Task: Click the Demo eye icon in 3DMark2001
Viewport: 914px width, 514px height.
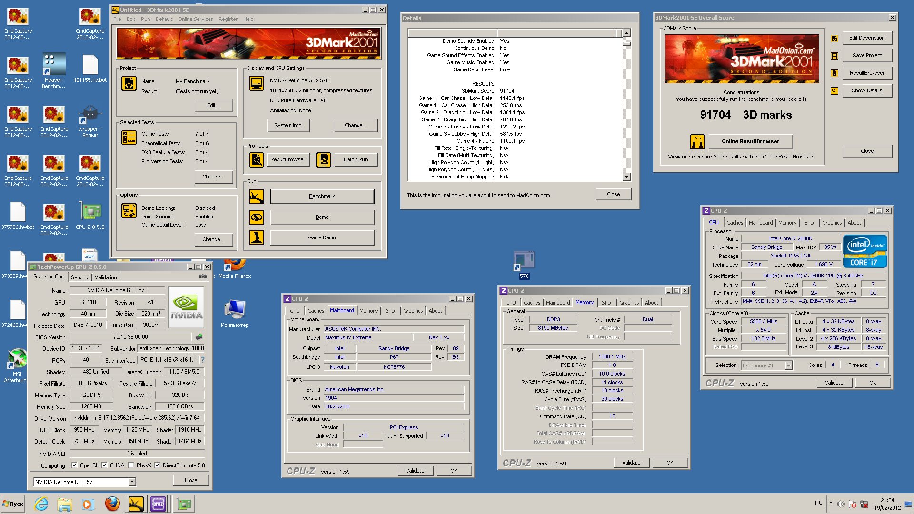Action: (x=257, y=217)
